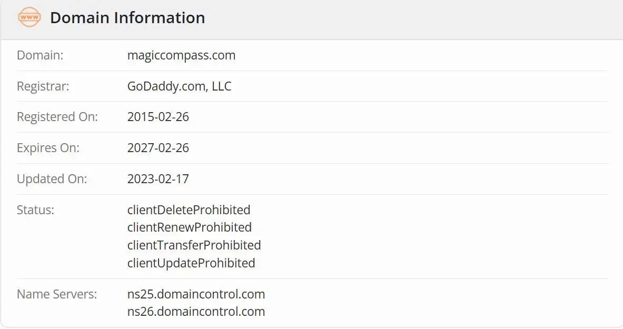Viewport: 623px width, 329px height.
Task: Click the Name Servers: label
Action: (x=57, y=294)
